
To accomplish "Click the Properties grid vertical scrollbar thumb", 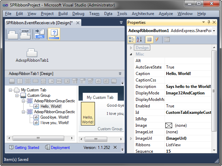I will click(214, 91).
